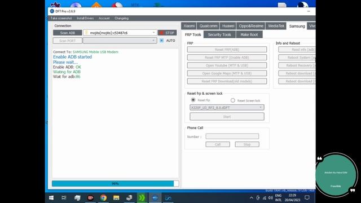
Task: Switch to the Xiaomi tab
Action: pos(189,26)
